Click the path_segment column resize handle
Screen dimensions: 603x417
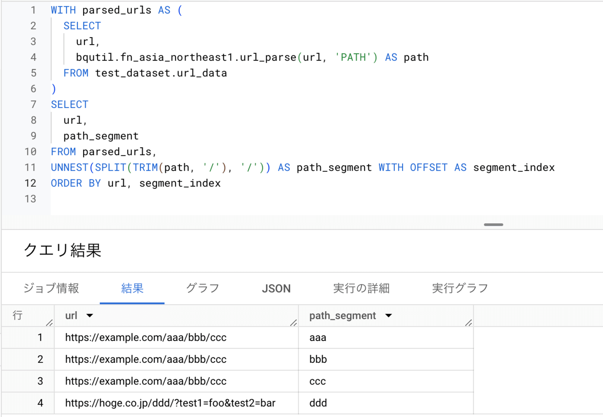pos(469,323)
